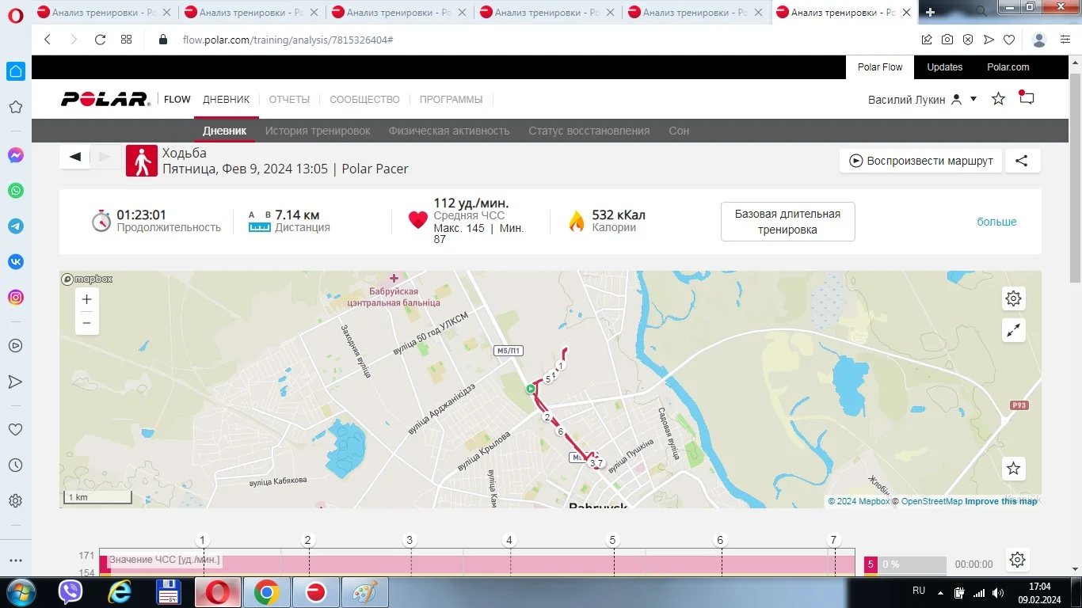The image size is (1082, 608).
Task: Open a new browser tab
Action: point(930,12)
